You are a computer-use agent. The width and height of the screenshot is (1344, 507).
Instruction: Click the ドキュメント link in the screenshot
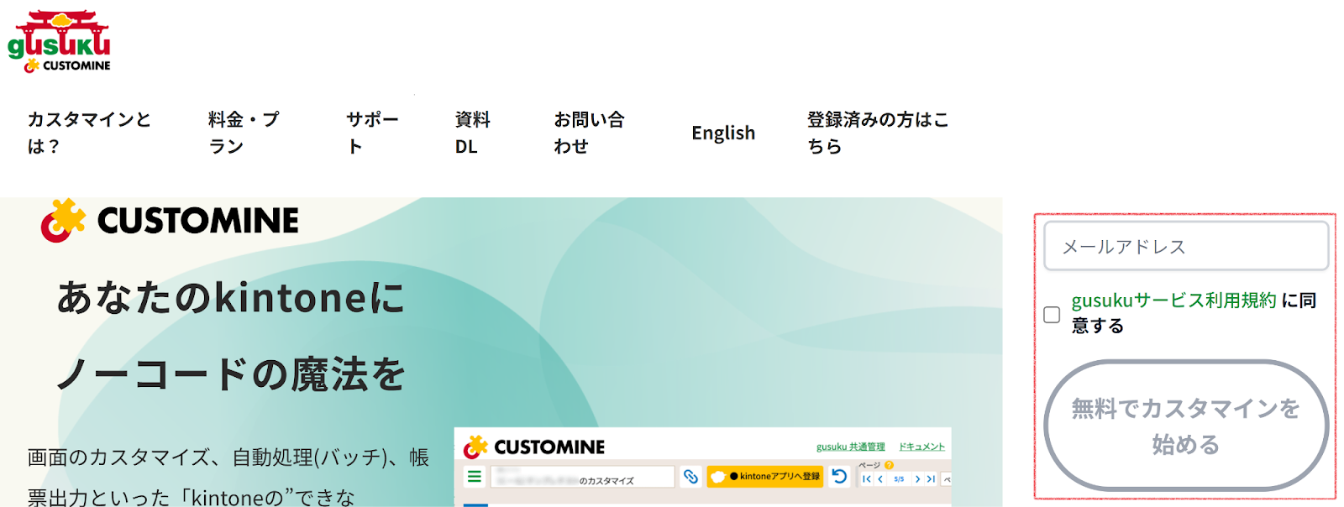coord(921,447)
